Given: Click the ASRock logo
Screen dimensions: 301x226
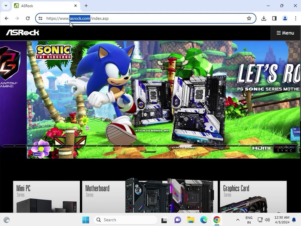Looking at the screenshot, I should point(23,33).
